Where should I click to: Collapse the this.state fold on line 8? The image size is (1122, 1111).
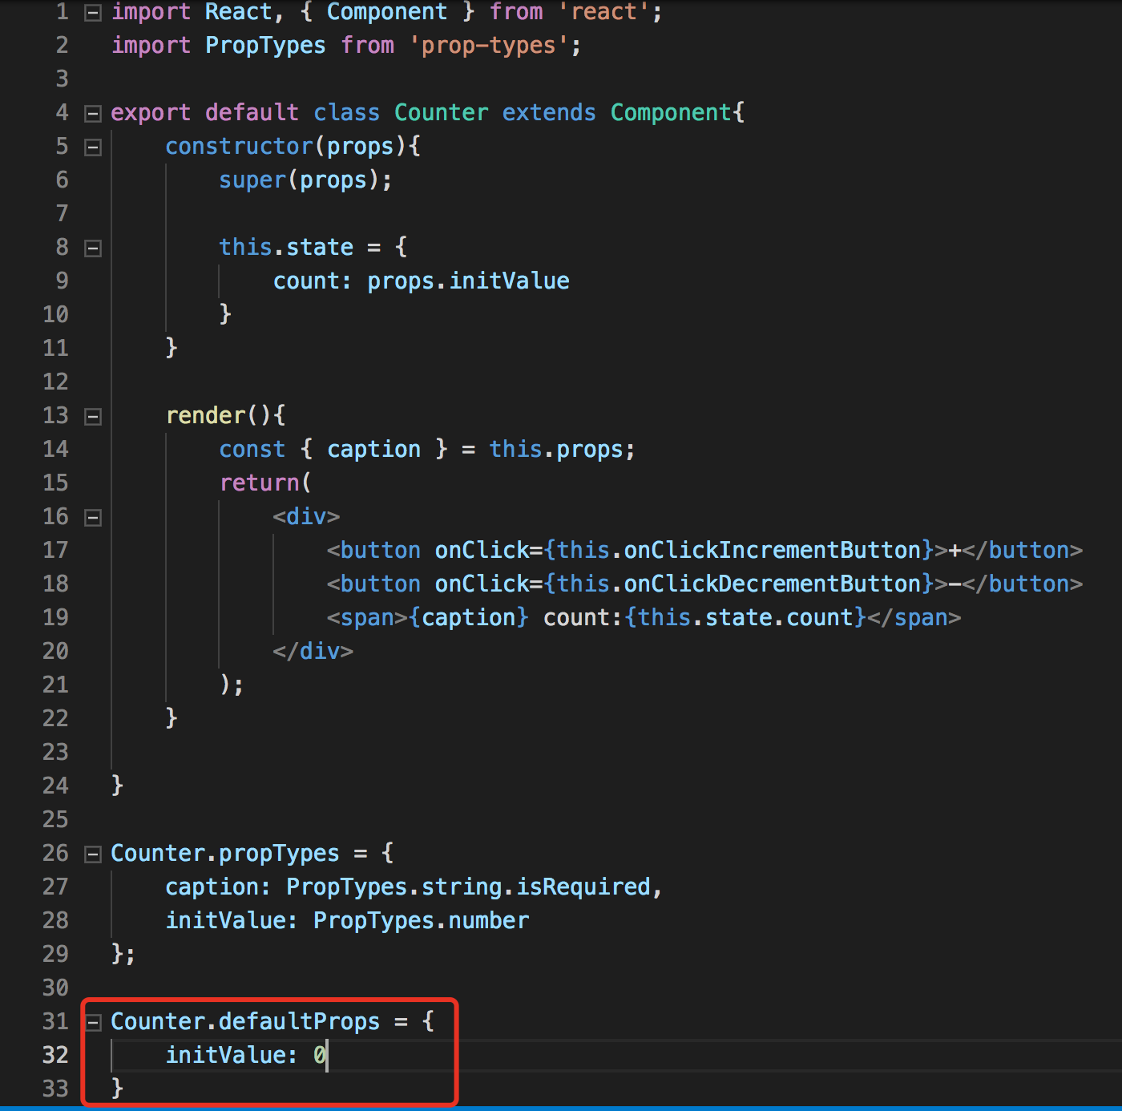click(93, 248)
